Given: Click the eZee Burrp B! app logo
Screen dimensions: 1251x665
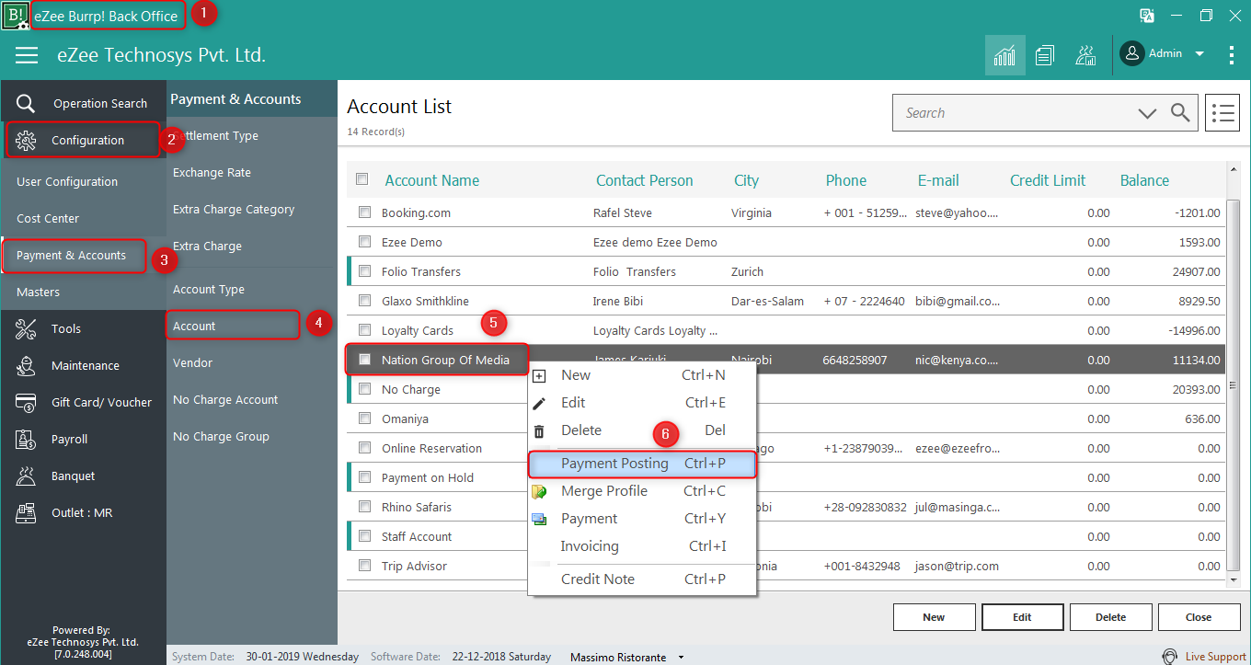Looking at the screenshot, I should tap(15, 16).
